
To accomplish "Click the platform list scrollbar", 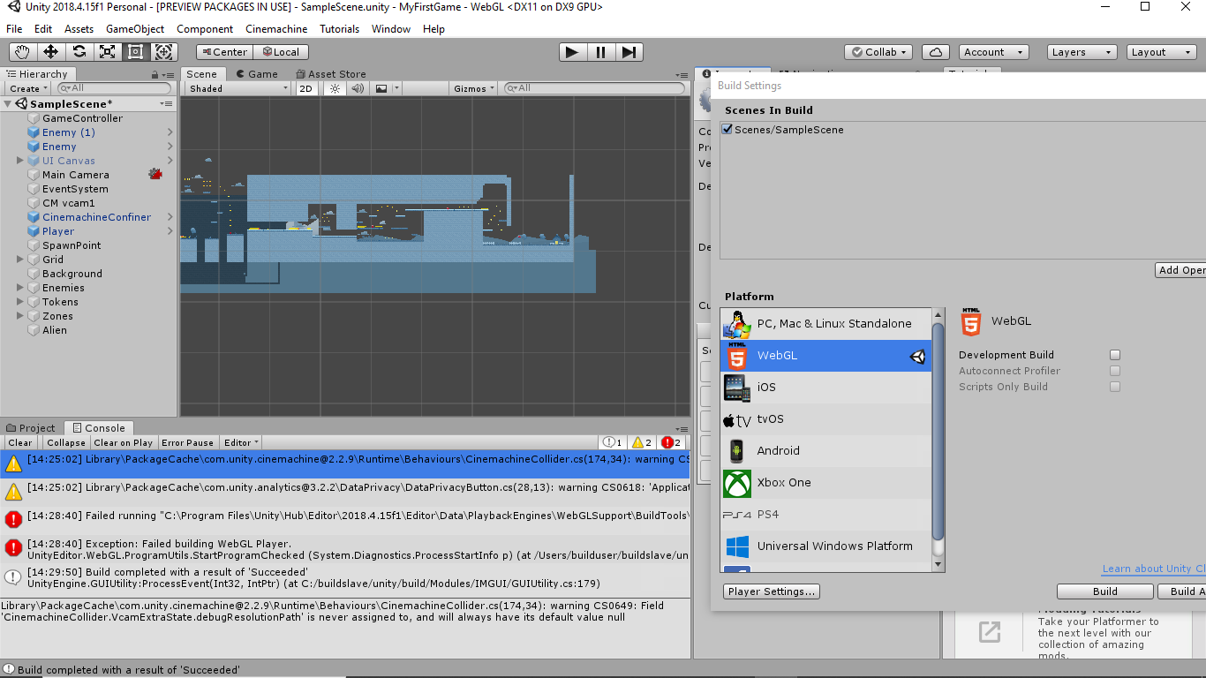I will [x=938, y=433].
